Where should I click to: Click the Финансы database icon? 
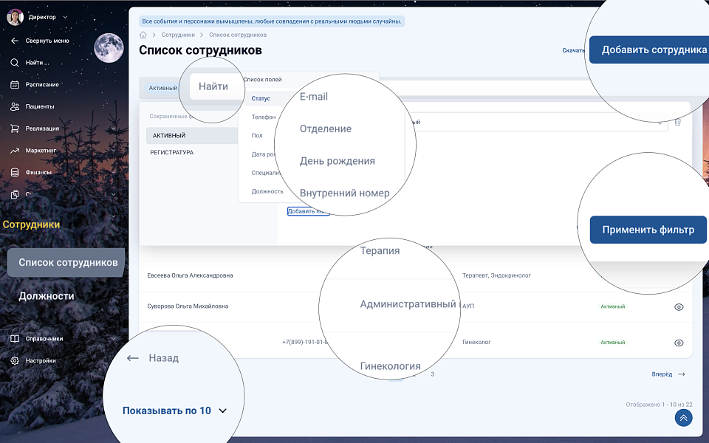[x=15, y=172]
